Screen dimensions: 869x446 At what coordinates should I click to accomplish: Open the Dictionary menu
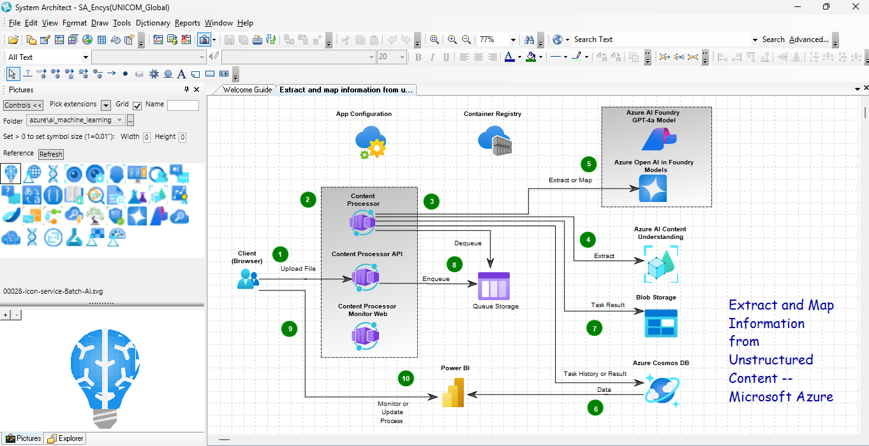pos(152,23)
